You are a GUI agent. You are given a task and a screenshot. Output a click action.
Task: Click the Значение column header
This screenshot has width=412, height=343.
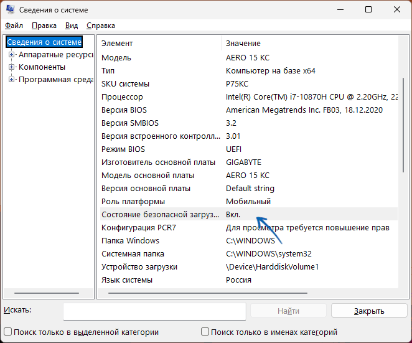(308, 44)
